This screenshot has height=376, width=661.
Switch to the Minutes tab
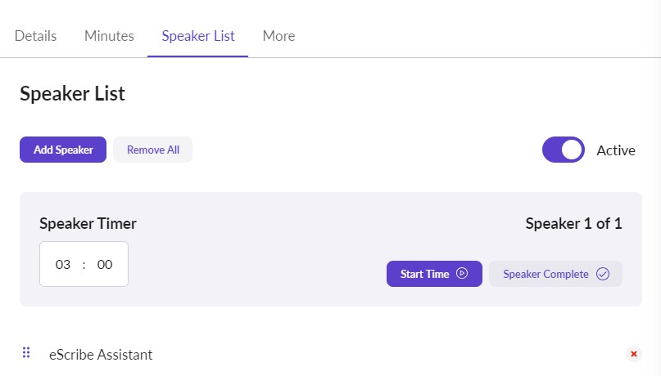[109, 36]
